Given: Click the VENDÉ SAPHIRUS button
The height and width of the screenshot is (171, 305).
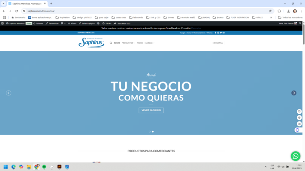Looking at the screenshot, I should (151, 110).
